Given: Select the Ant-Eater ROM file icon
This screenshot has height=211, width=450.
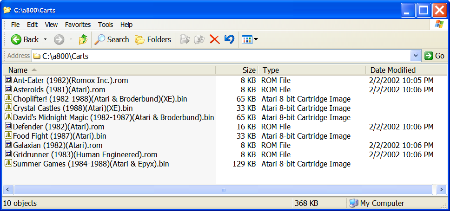Looking at the screenshot, I should [x=8, y=80].
